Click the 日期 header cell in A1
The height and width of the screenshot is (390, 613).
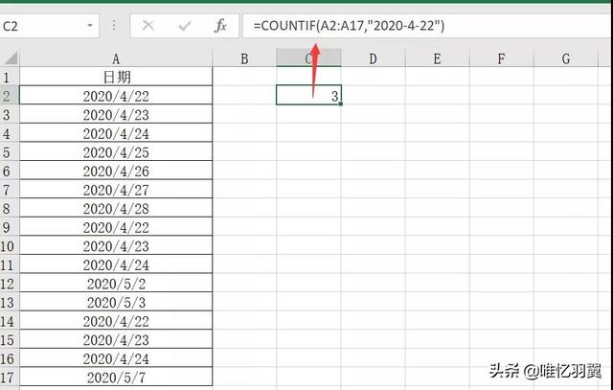tap(116, 77)
